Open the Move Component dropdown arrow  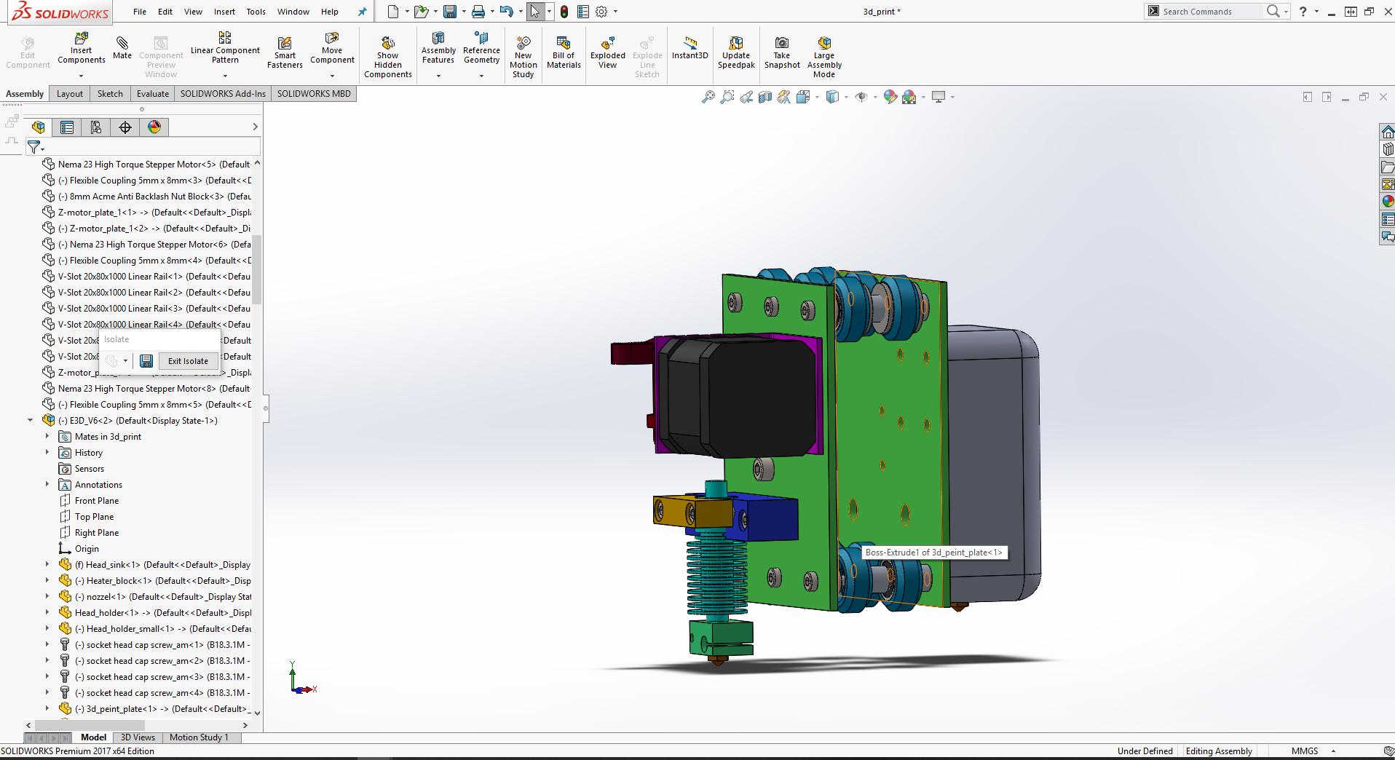pyautogui.click(x=332, y=76)
